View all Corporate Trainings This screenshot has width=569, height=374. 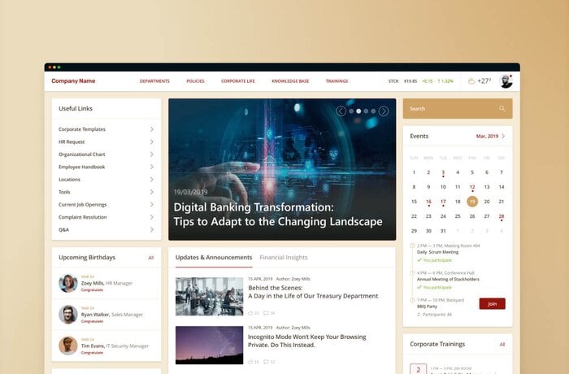tap(502, 344)
